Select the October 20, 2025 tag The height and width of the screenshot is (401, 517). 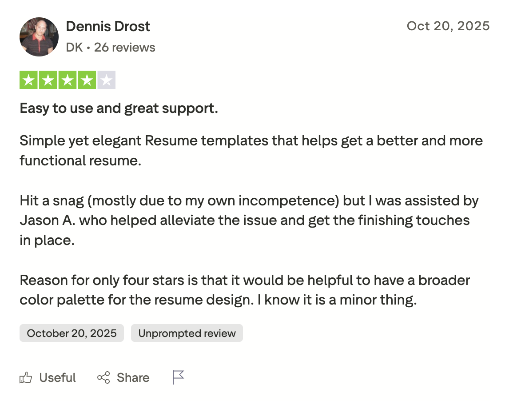click(72, 333)
